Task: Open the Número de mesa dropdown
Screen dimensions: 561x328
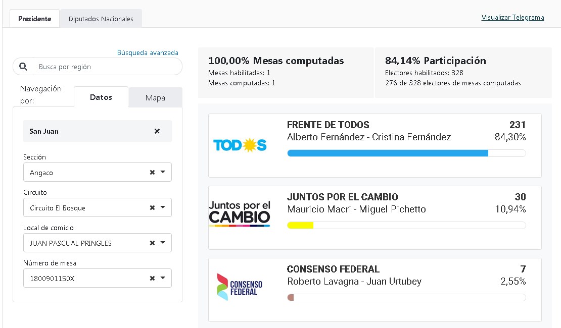Action: pyautogui.click(x=163, y=279)
